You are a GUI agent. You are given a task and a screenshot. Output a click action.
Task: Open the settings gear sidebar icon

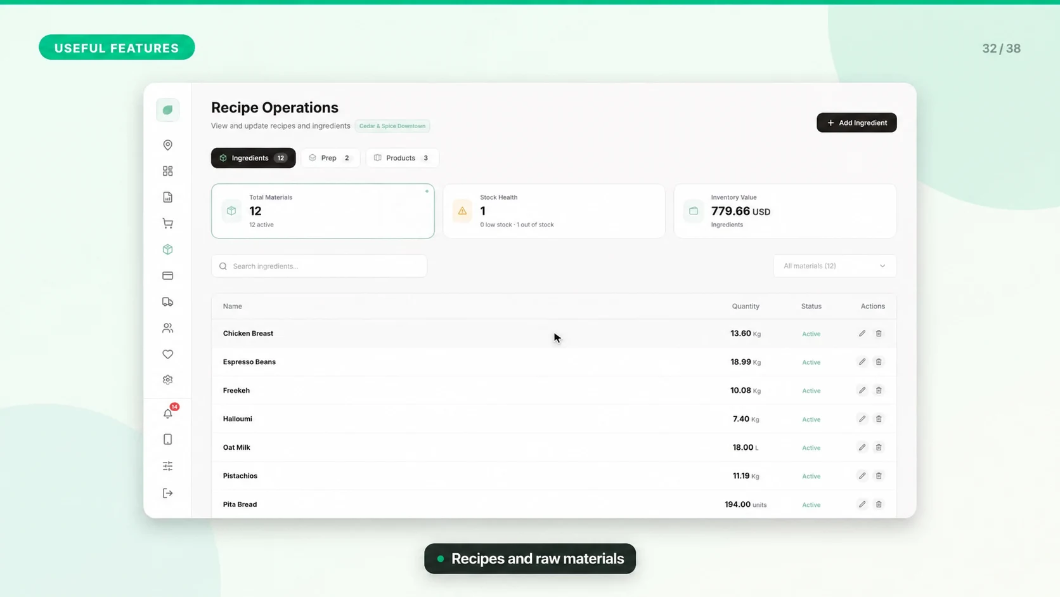pos(167,380)
